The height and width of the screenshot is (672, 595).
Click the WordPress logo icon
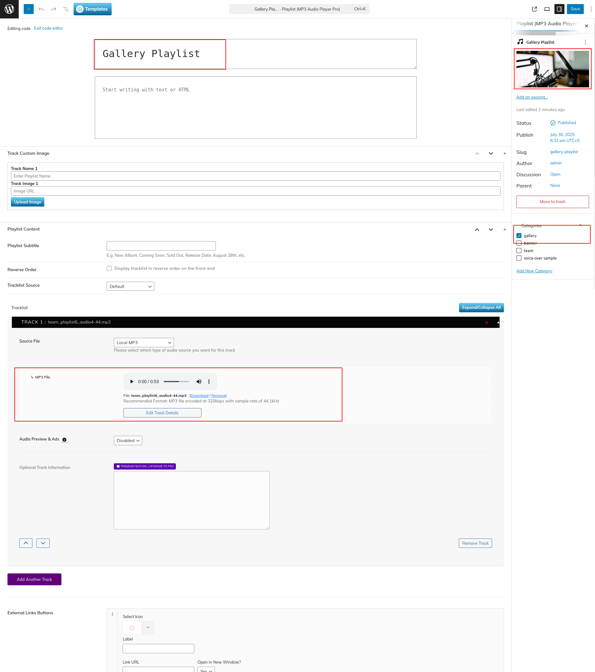(9, 9)
